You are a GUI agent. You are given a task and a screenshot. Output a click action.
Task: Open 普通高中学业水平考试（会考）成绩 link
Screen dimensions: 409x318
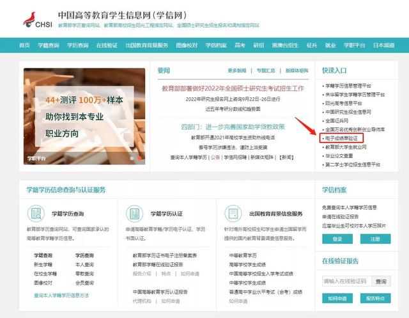266,292
